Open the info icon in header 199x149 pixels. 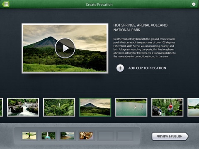194,4
